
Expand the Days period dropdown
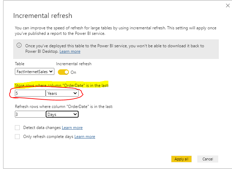(x=62, y=114)
